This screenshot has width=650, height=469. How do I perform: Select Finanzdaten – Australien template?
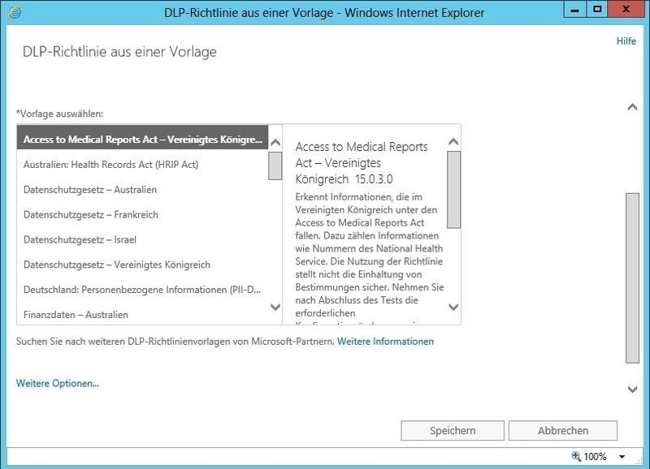click(x=143, y=315)
